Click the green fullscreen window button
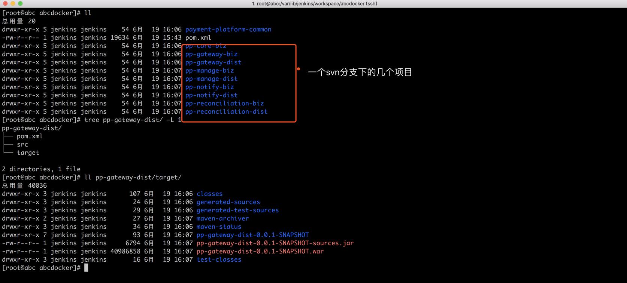 20,3
